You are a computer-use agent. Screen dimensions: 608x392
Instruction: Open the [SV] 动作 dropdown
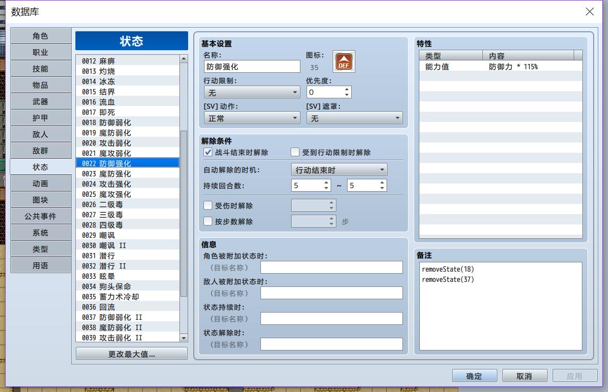click(x=252, y=118)
